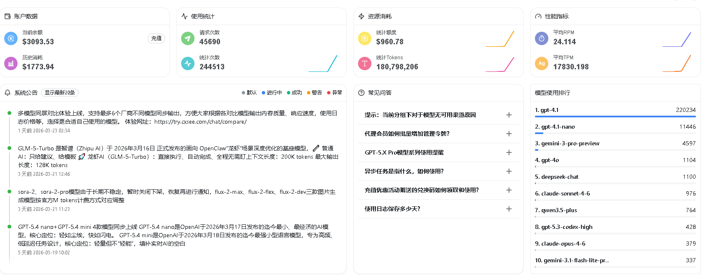Click the current balance wallet icon
Viewport: 701px width, 279px height.
(x=11, y=38)
